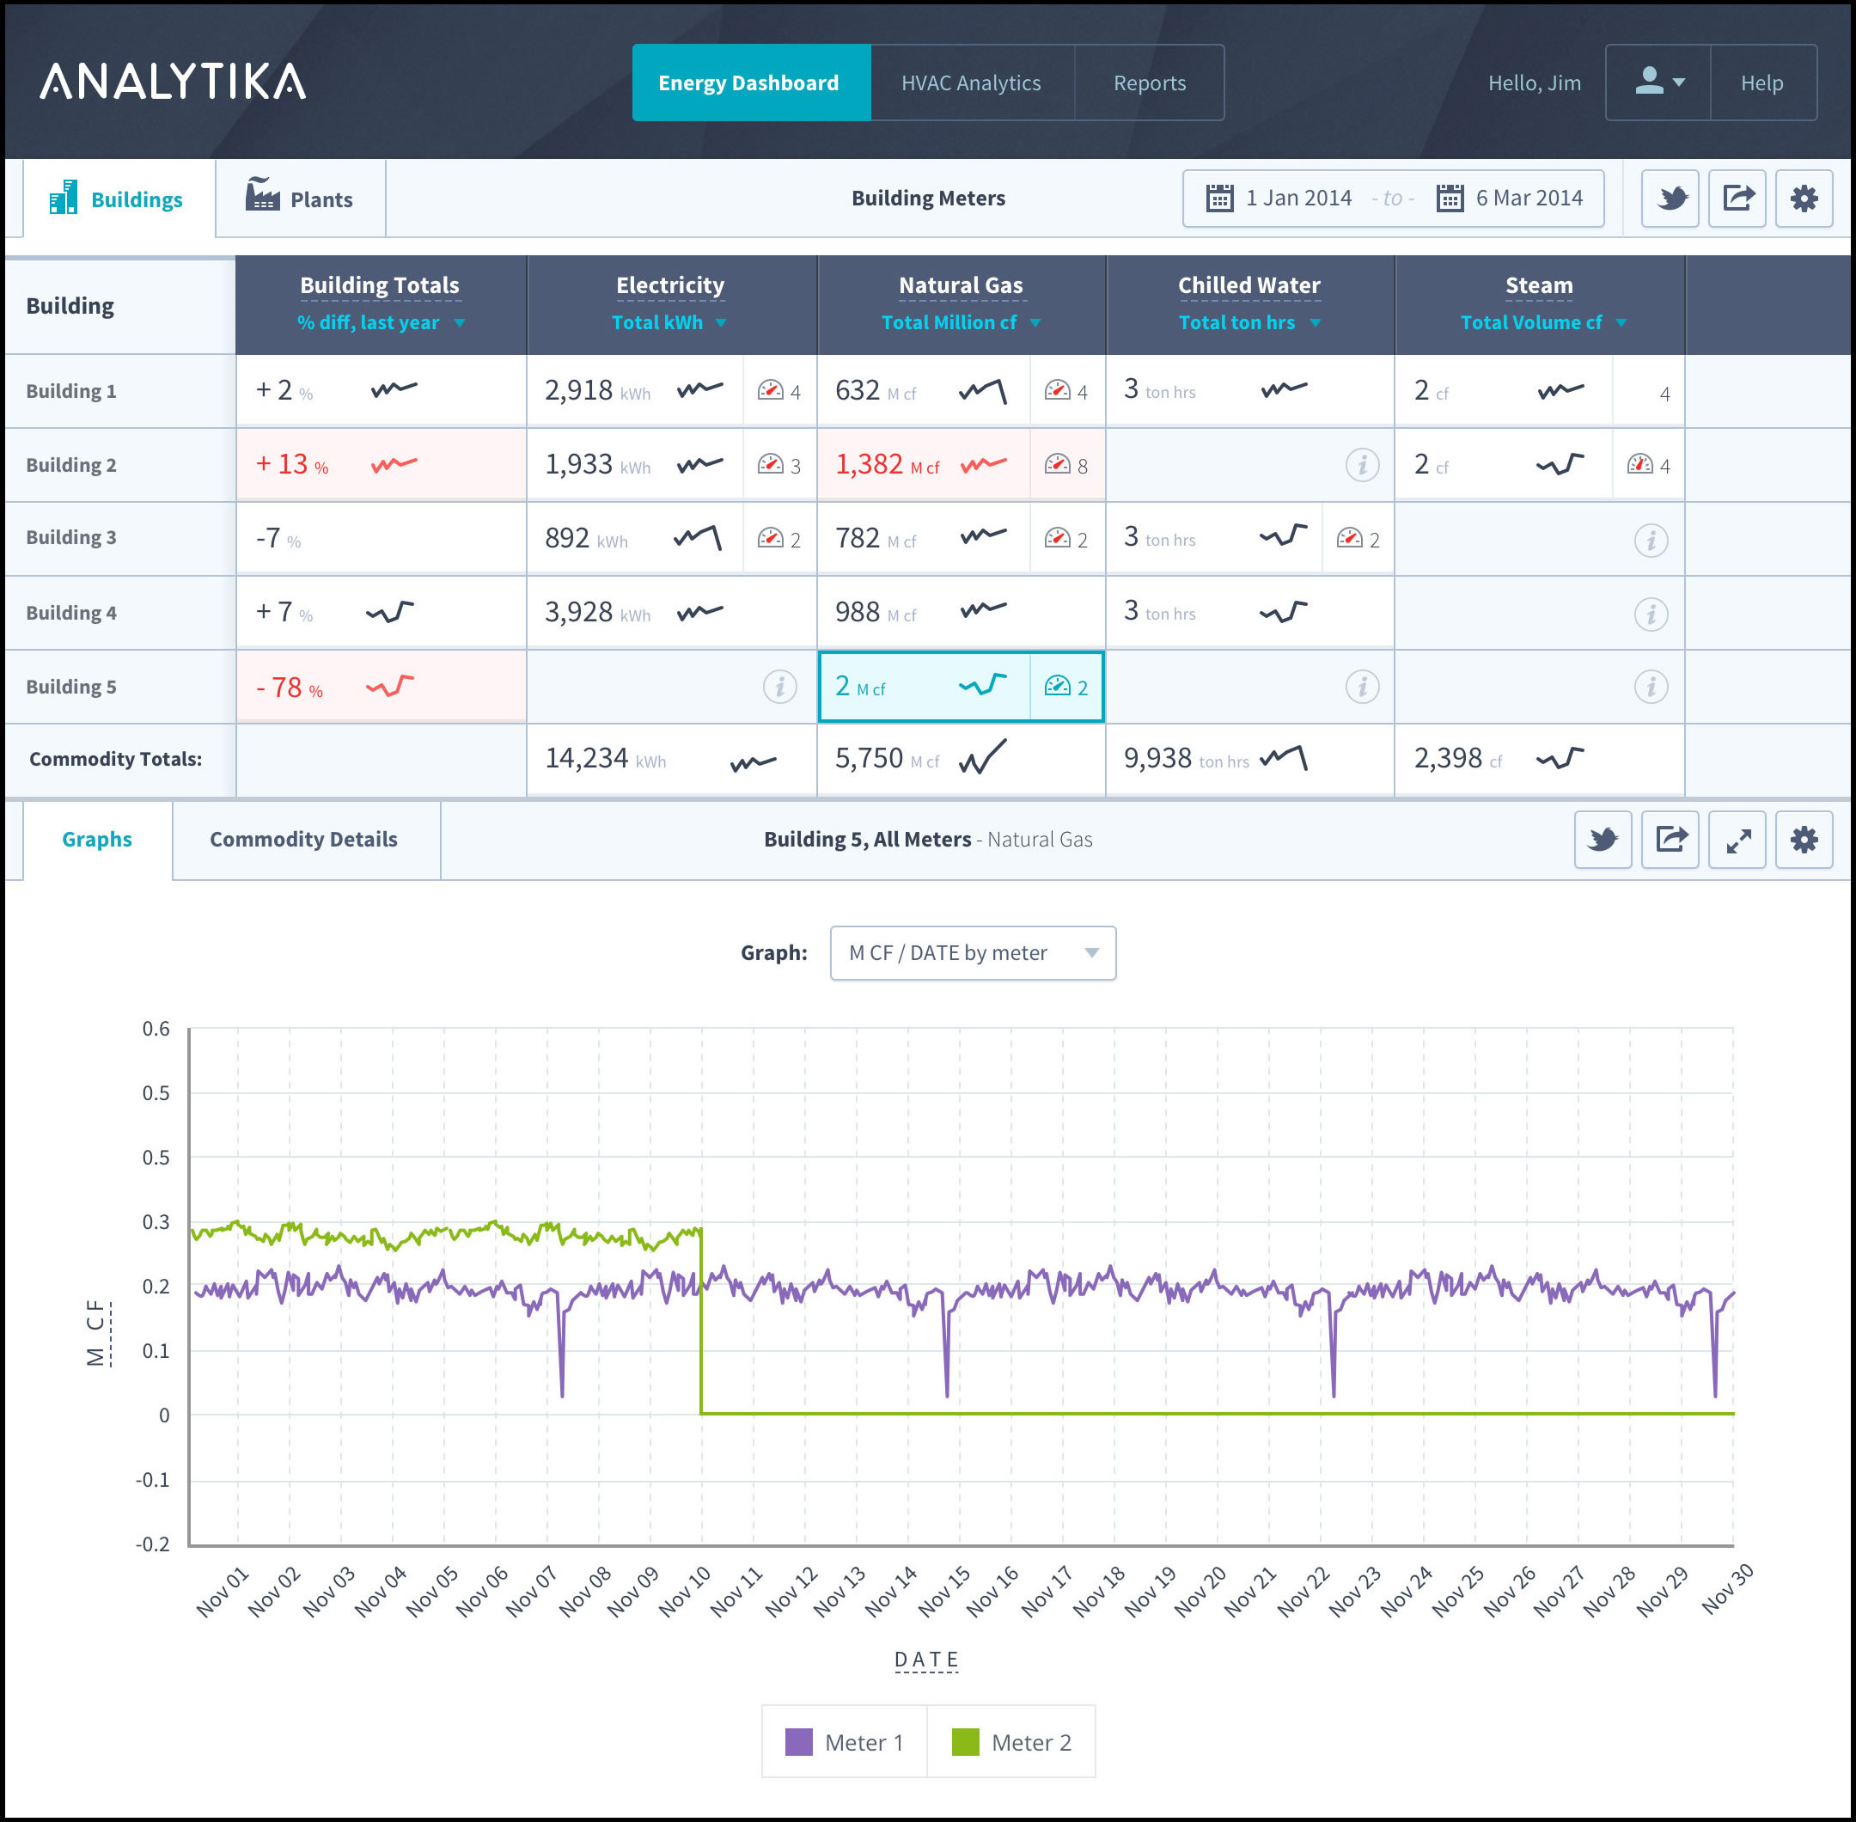This screenshot has height=1822, width=1856.
Task: Open the Reports tab
Action: 1149,83
